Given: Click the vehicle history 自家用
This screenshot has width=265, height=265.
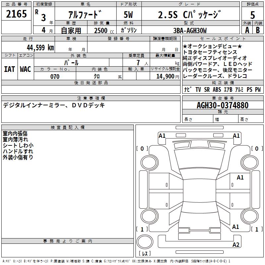Looking at the screenshot, I should (x=71, y=30).
